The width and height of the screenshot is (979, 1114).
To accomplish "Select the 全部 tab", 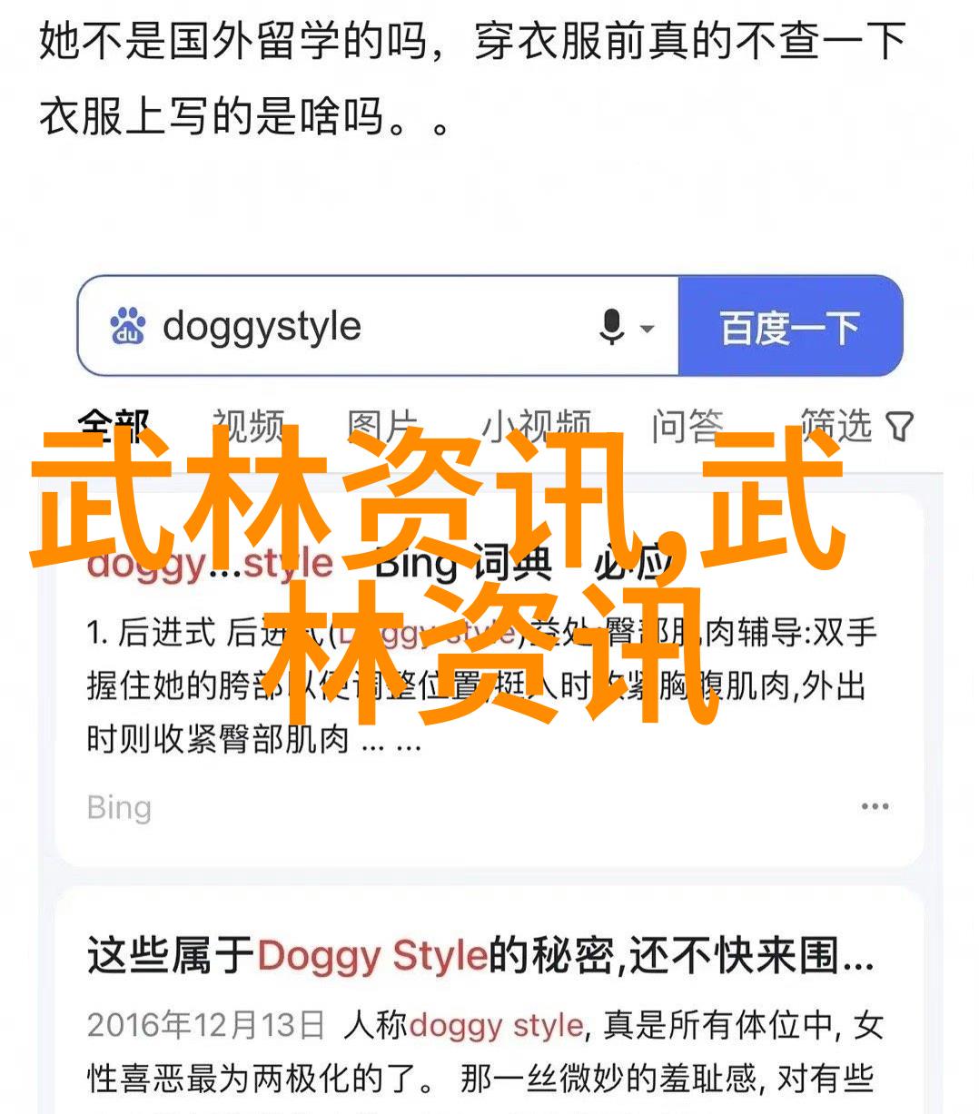I will [113, 427].
